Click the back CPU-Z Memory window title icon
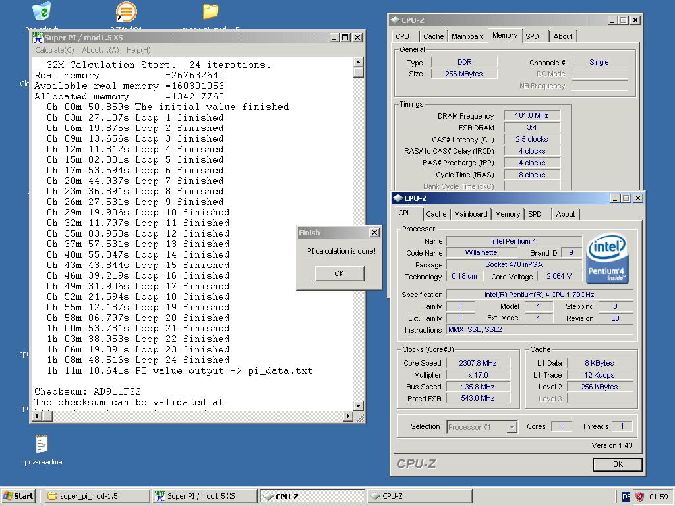Viewport: 675px width, 506px height. (x=396, y=20)
